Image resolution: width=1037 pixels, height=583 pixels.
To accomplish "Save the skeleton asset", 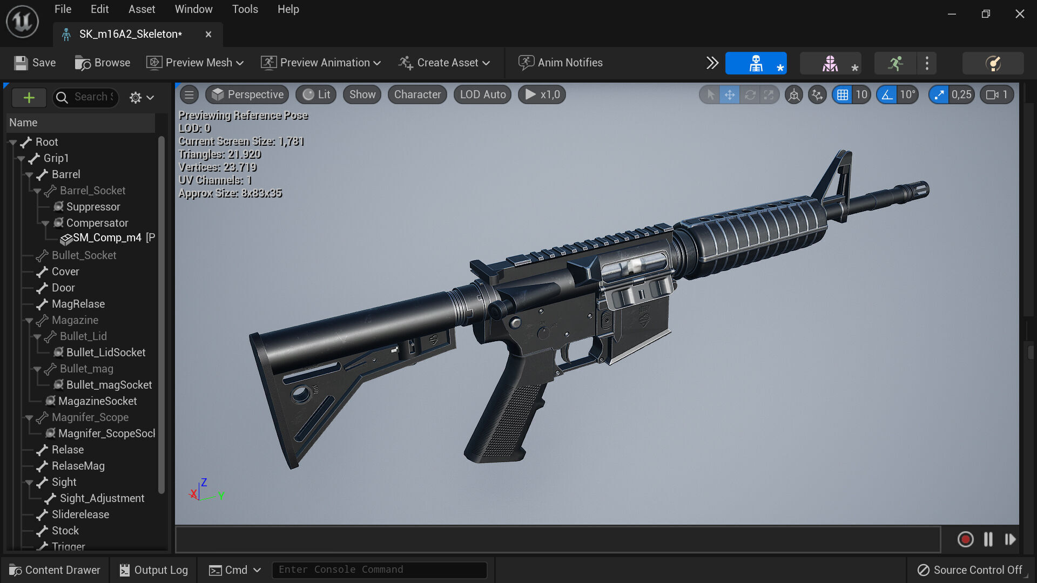I will pyautogui.click(x=35, y=63).
